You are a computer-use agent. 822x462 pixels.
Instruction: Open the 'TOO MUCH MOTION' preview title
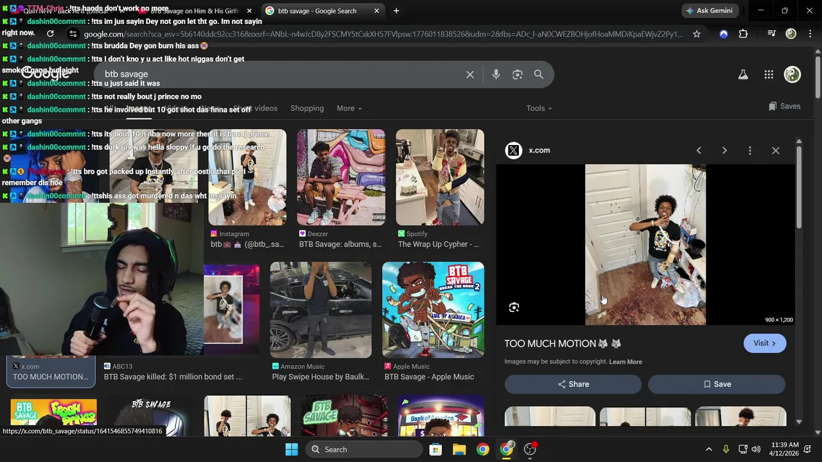563,344
